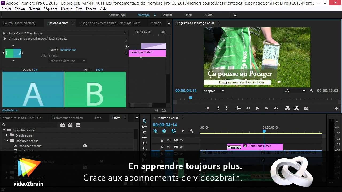Add a marker in the Program monitor
Screen dimensions: 342x192
tap(208, 108)
